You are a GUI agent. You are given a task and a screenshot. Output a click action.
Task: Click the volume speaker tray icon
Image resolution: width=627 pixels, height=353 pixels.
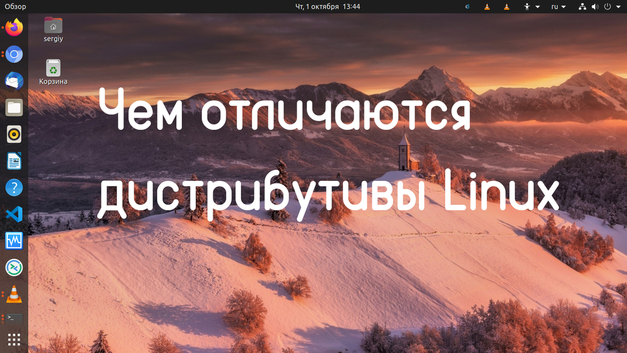pyautogui.click(x=595, y=7)
